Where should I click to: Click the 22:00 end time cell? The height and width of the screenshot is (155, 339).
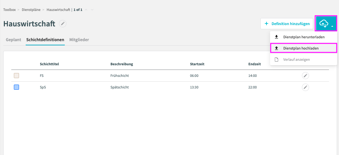pos(253,87)
